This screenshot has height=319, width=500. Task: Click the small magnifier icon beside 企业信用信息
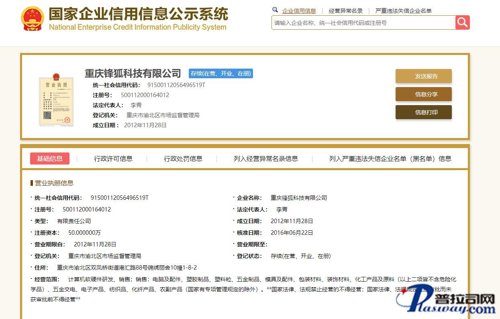click(x=275, y=10)
